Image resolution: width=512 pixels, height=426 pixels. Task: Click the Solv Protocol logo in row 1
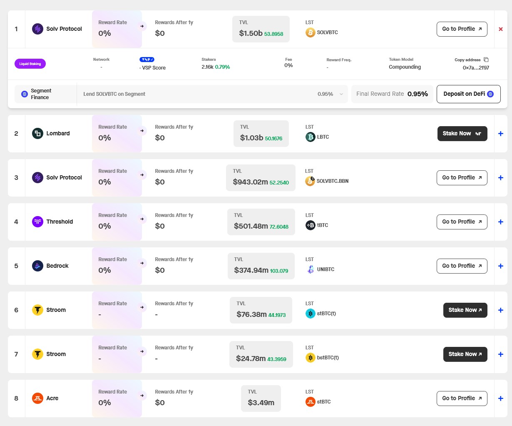37,29
